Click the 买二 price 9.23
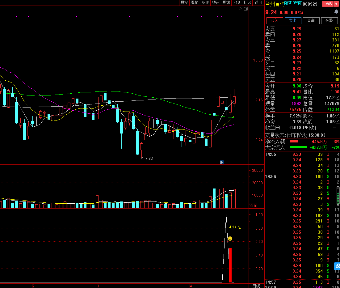The image size is (340, 288). (x=297, y=63)
